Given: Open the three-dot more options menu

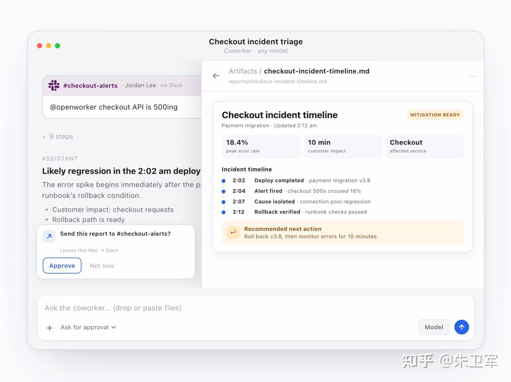Looking at the screenshot, I should coord(472,76).
